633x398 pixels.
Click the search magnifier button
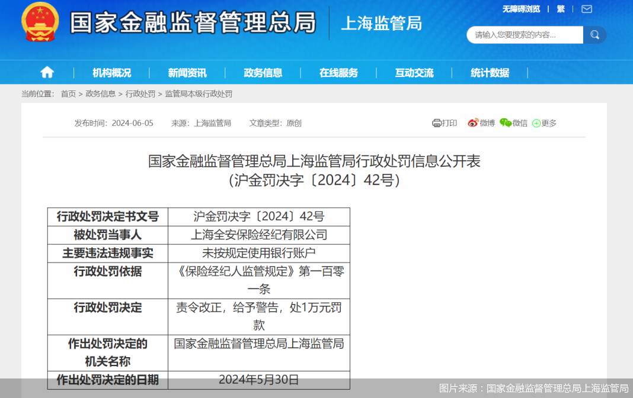click(594, 35)
